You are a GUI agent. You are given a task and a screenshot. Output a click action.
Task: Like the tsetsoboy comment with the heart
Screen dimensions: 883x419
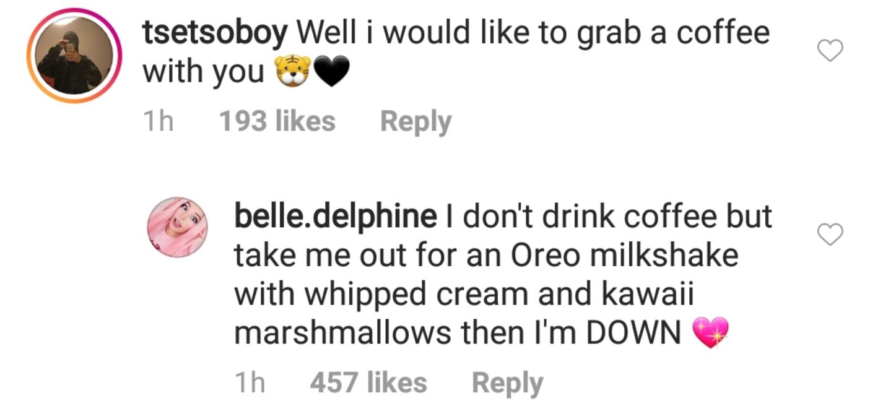[831, 51]
